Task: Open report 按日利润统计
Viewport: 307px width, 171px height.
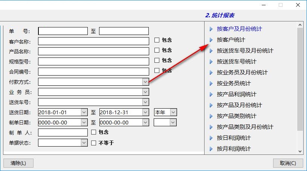Action: [234, 138]
